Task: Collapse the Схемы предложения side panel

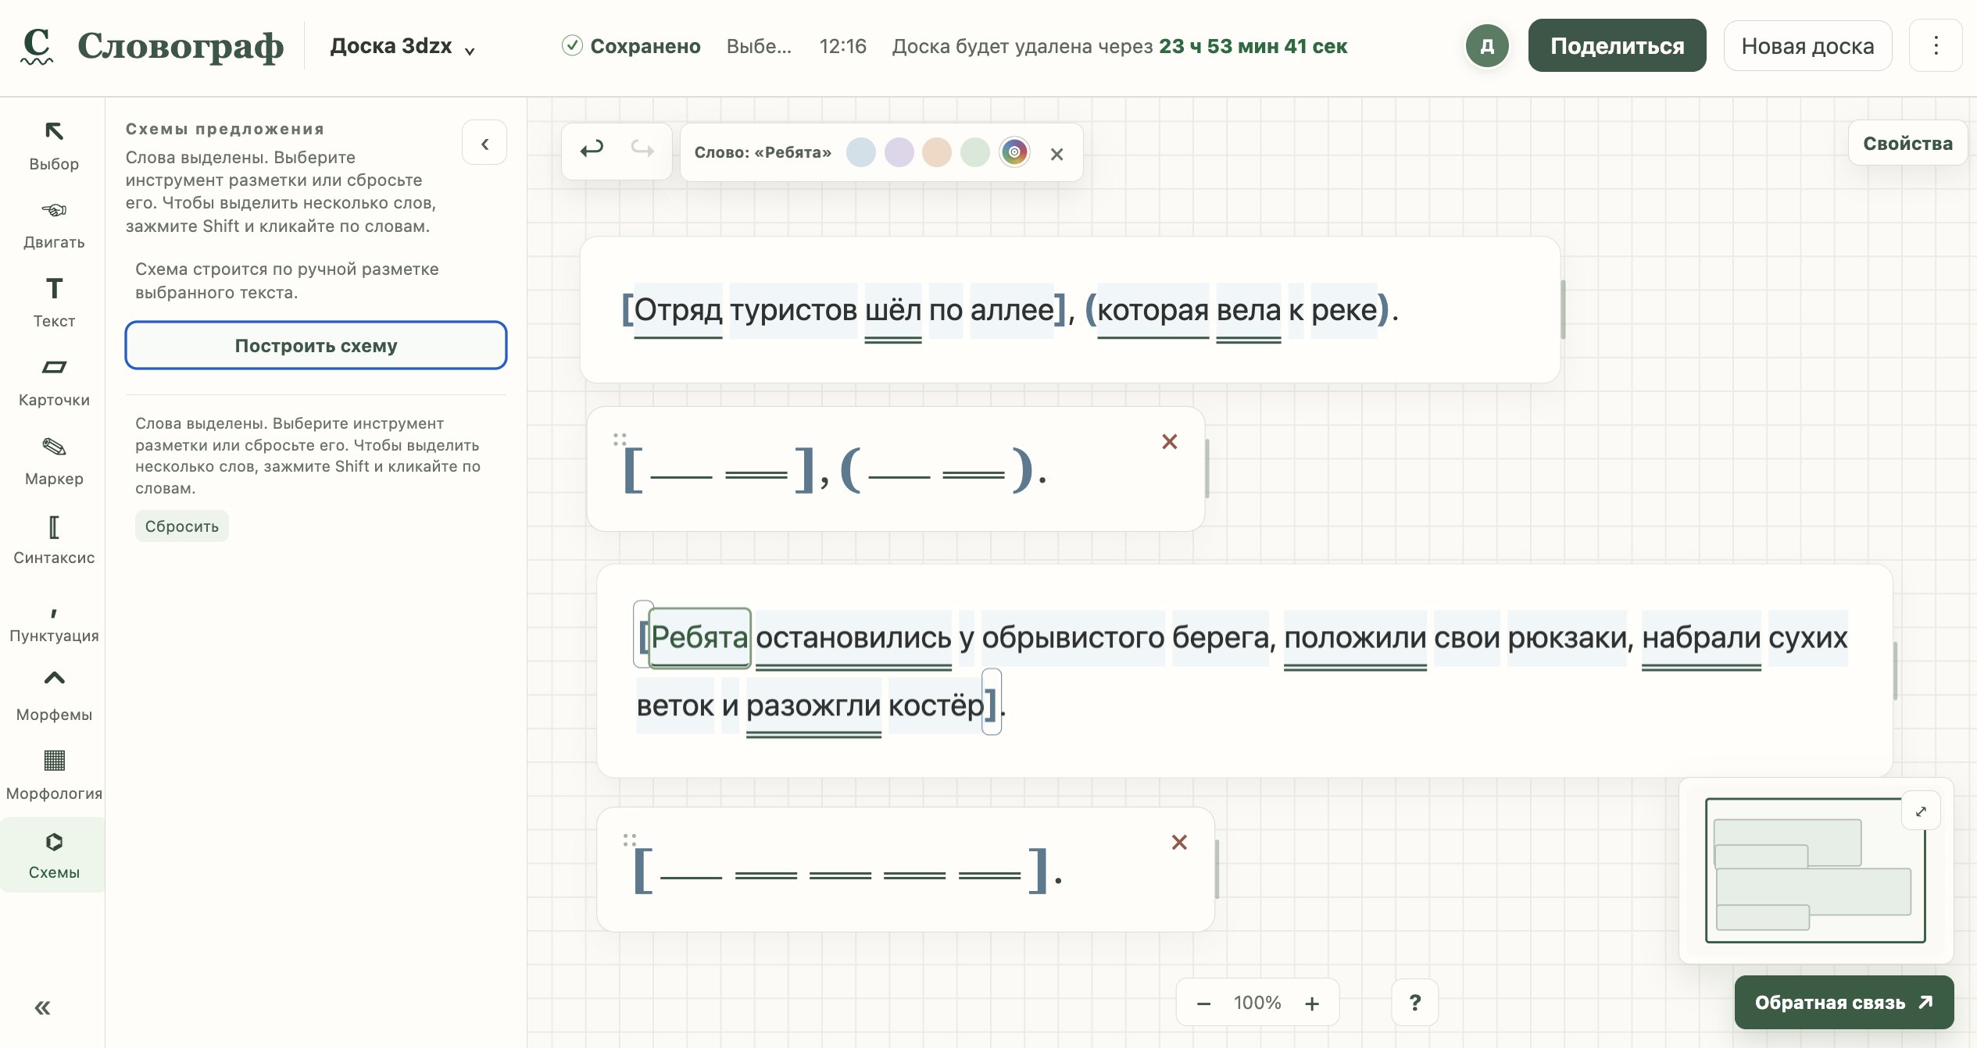Action: (x=484, y=143)
